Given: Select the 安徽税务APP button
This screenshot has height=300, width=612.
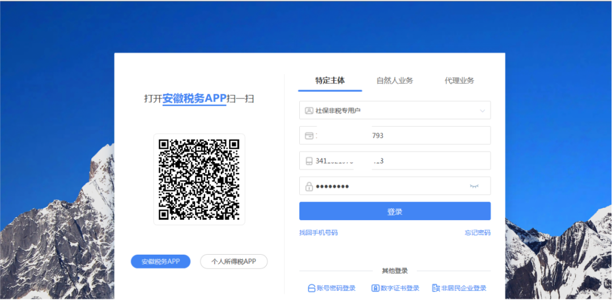Looking at the screenshot, I should tap(160, 262).
